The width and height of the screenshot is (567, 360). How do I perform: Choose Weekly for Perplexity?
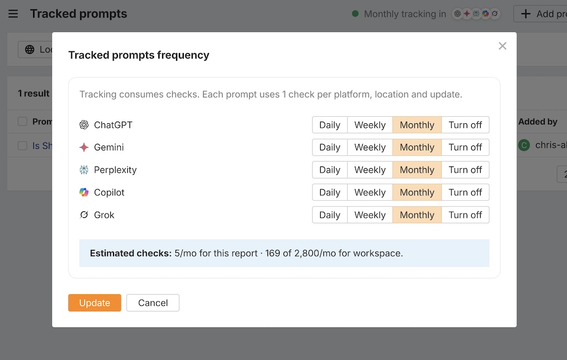370,170
